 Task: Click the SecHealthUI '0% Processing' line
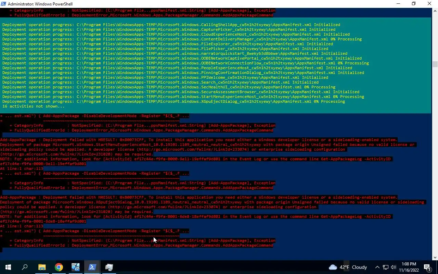tap(169, 87)
